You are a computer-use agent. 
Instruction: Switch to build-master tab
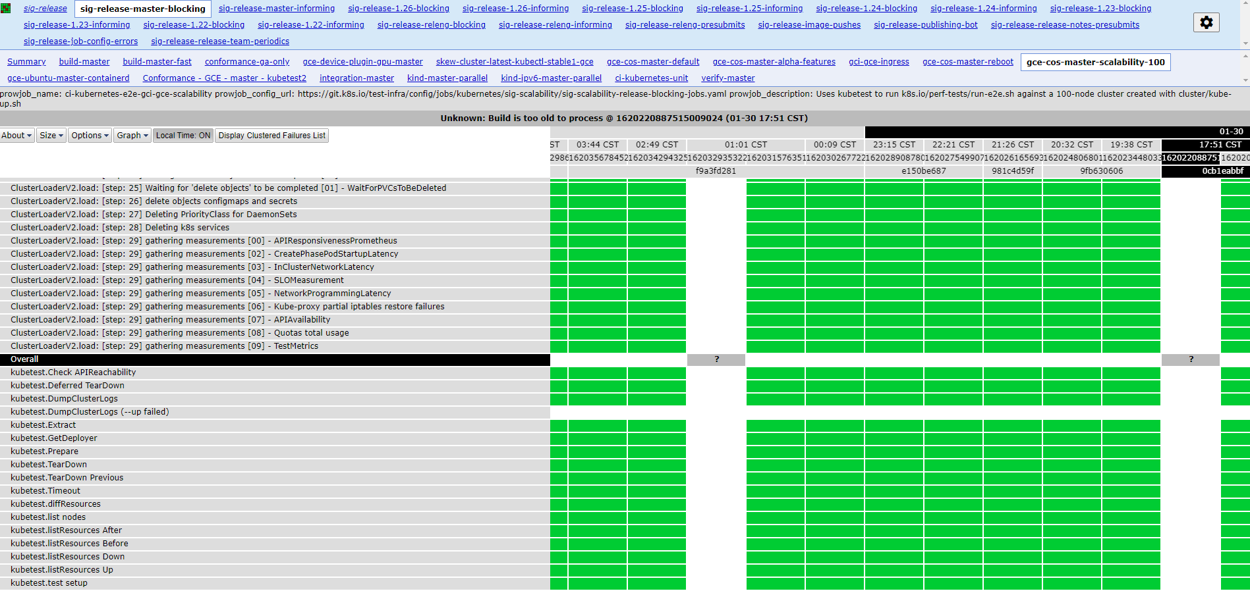tap(84, 62)
